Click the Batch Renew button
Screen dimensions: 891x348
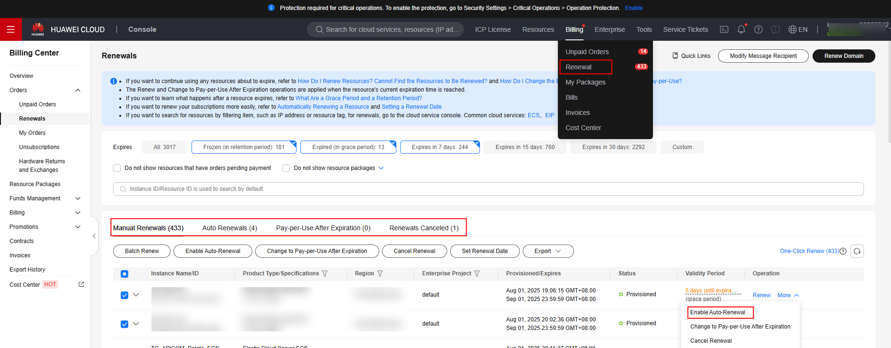[x=142, y=251]
